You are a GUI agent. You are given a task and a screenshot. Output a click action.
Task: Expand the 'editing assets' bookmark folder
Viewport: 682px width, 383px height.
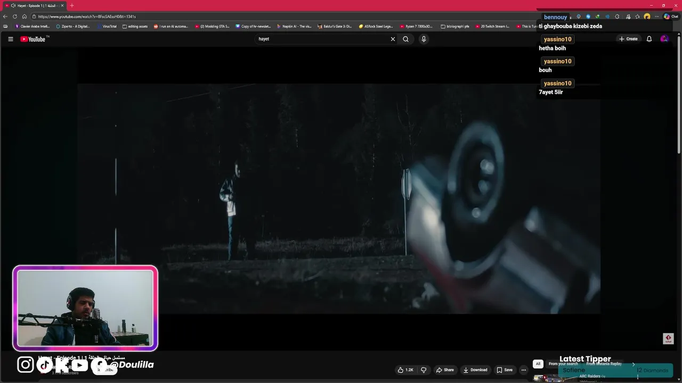pyautogui.click(x=135, y=26)
